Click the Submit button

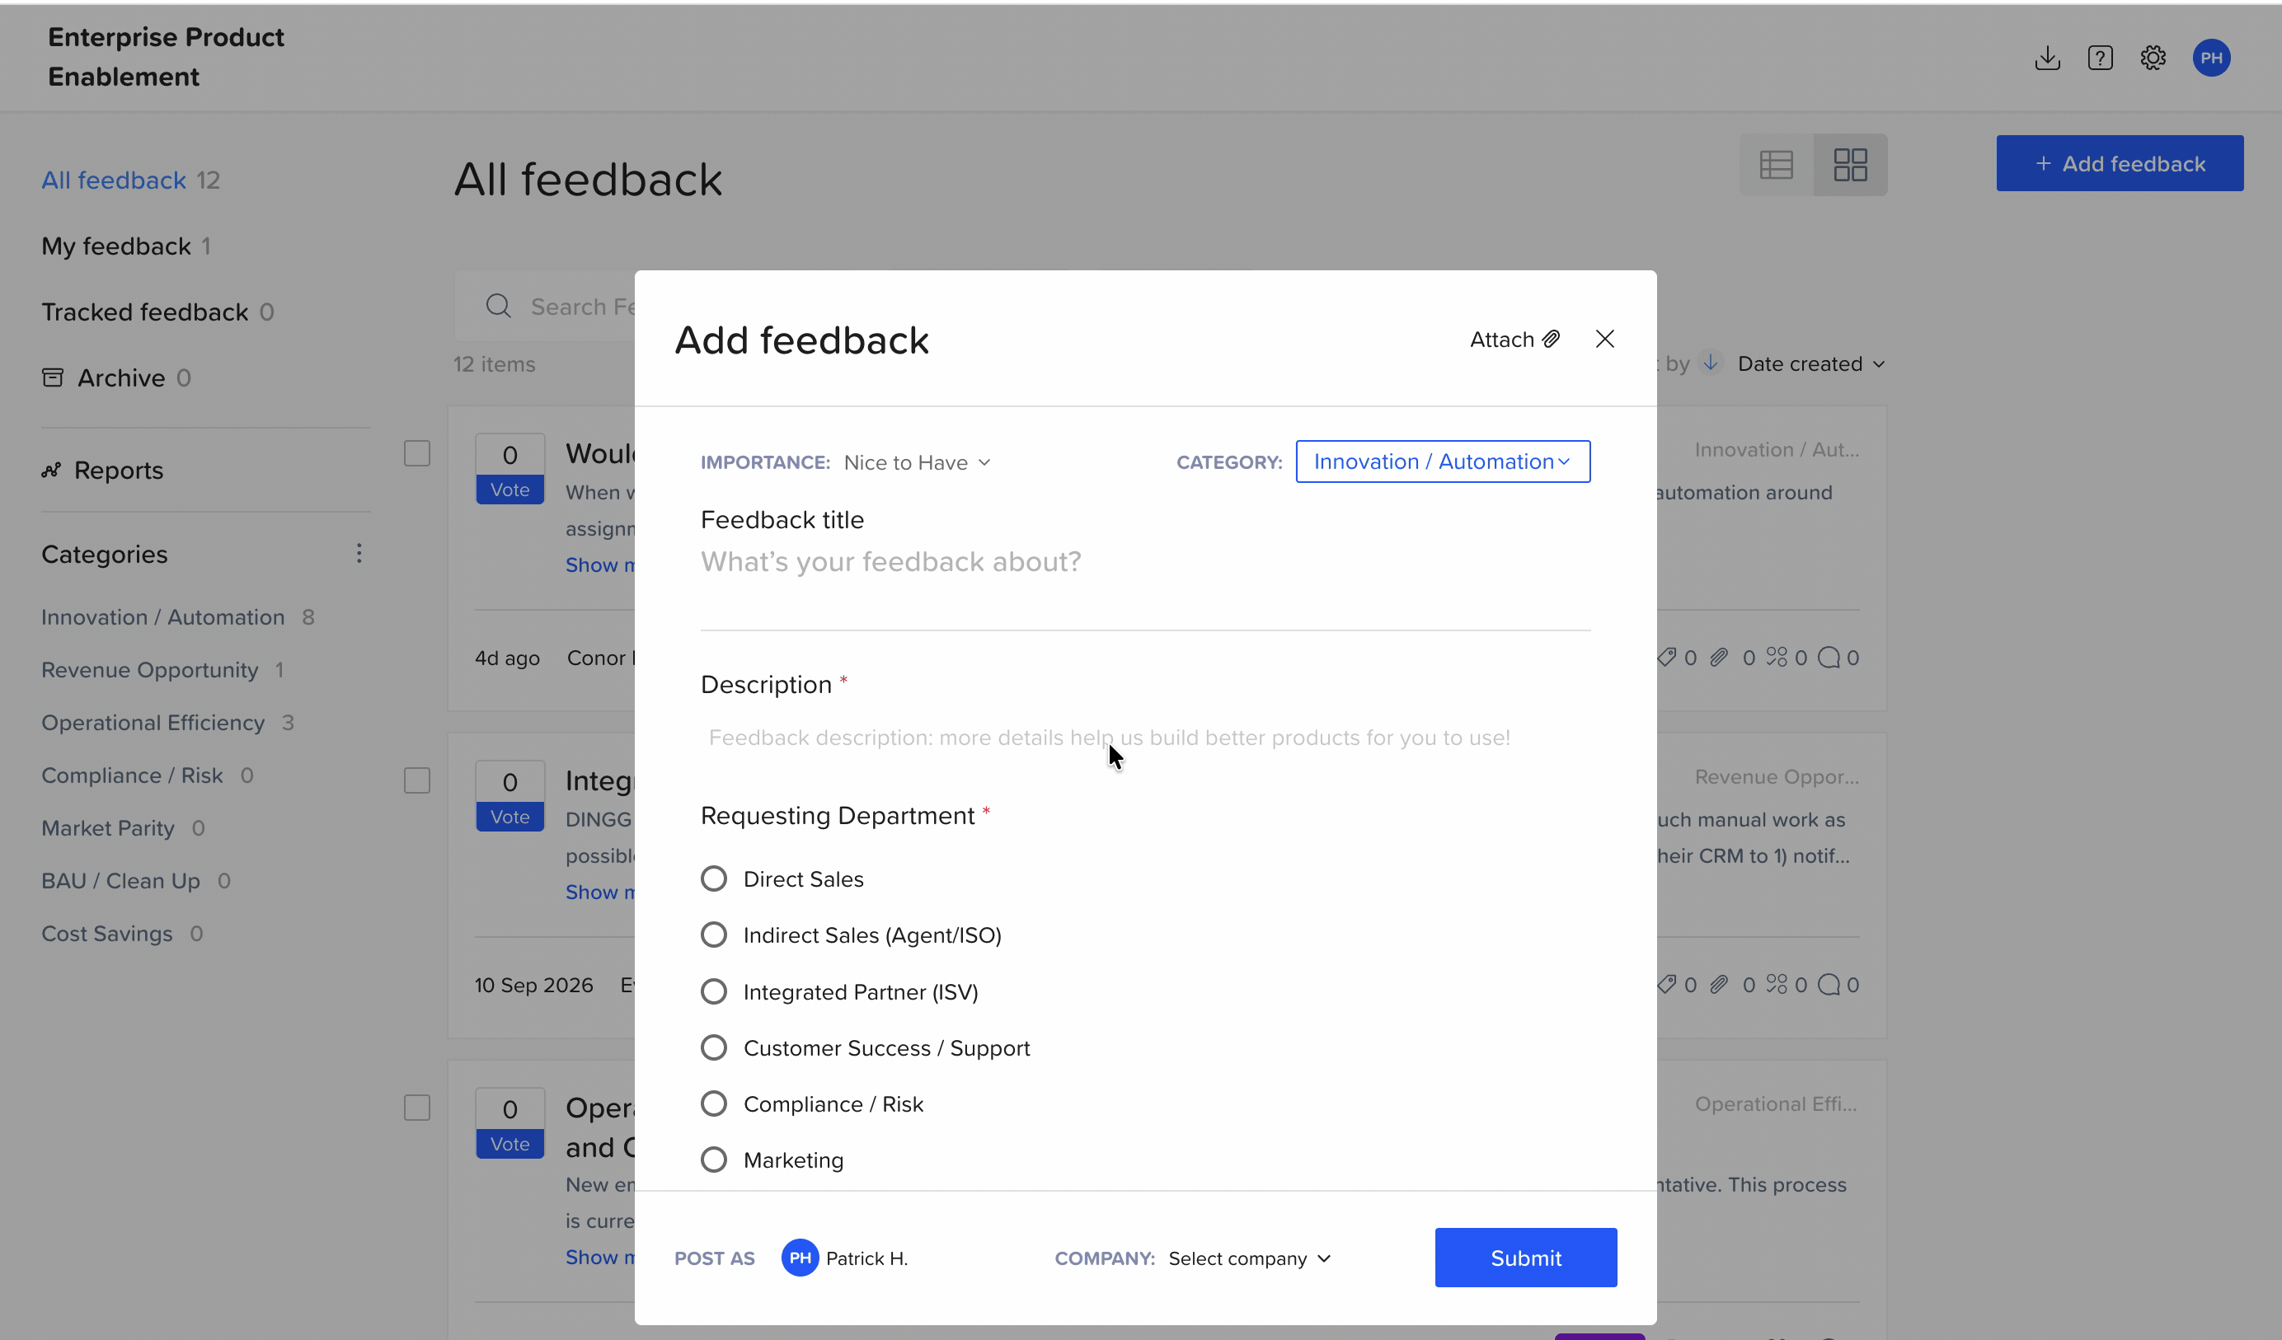tap(1526, 1258)
